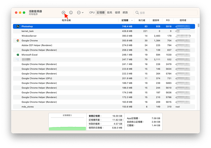
Task: Select the Microsoft Excel app icon
Action: (18, 55)
